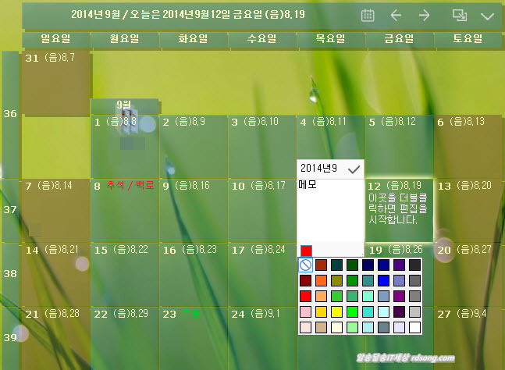
Task: Select the bright blue swatch
Action: coord(383,280)
